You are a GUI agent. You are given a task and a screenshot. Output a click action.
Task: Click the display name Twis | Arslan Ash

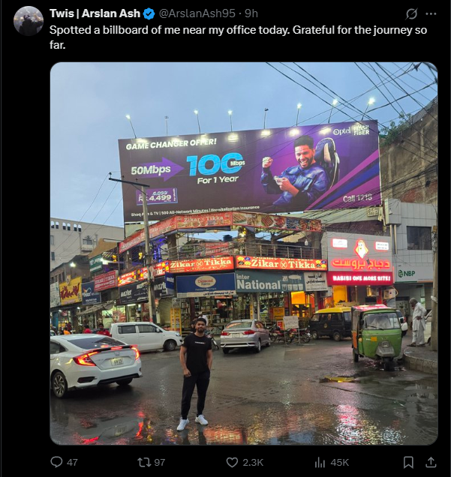95,13
